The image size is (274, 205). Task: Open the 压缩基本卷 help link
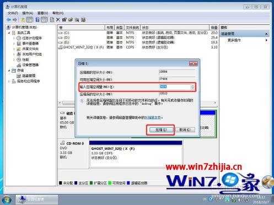click(153, 117)
